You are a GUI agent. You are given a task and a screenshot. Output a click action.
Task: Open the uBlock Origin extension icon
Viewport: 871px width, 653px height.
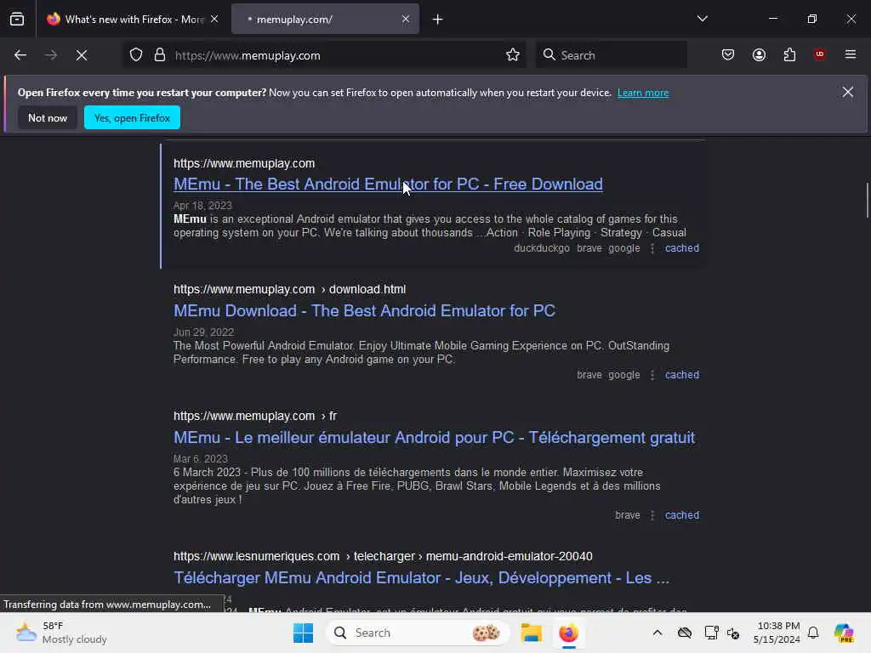(819, 54)
